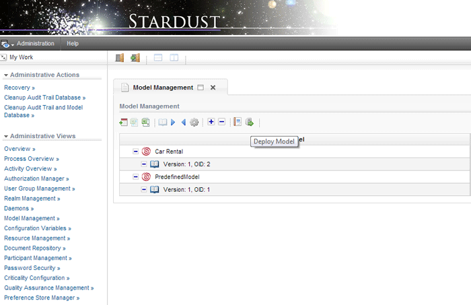Image resolution: width=471 pixels, height=305 pixels.
Task: Open the perspective selector icon beside Administration
Action: pos(5,44)
